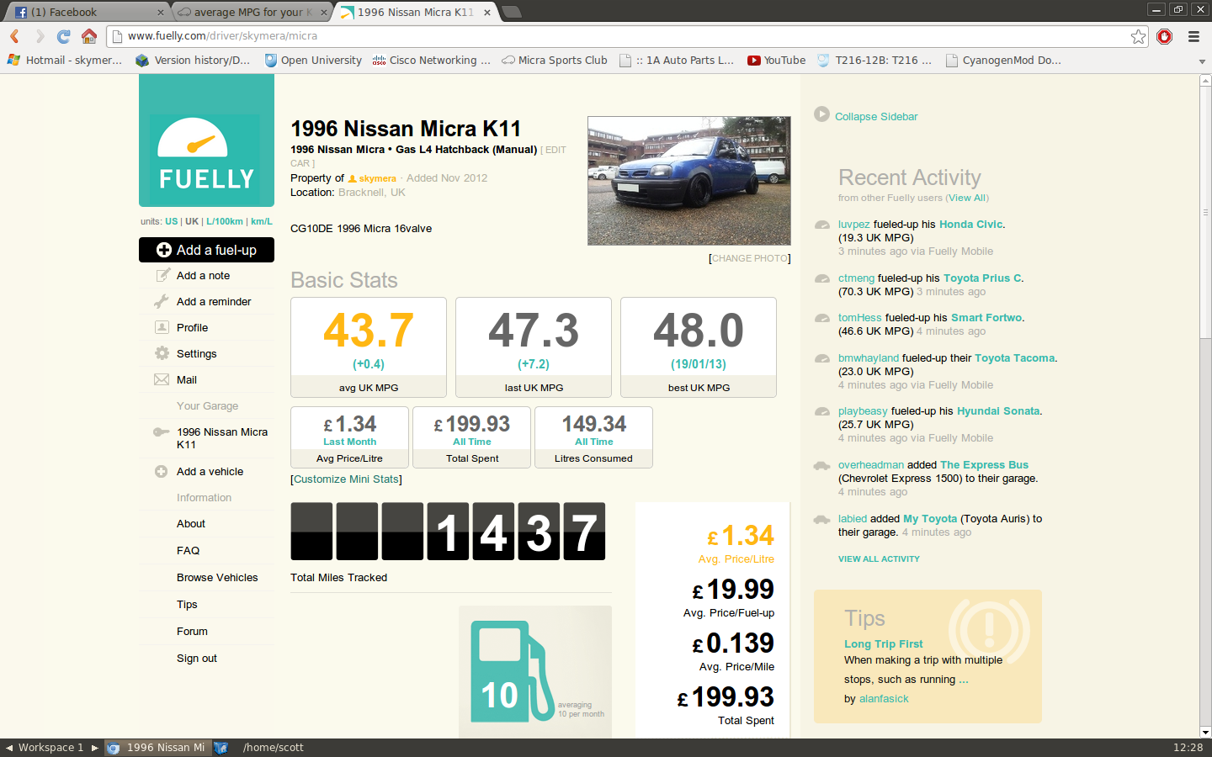
Task: Open the FAQ link
Action: point(188,551)
